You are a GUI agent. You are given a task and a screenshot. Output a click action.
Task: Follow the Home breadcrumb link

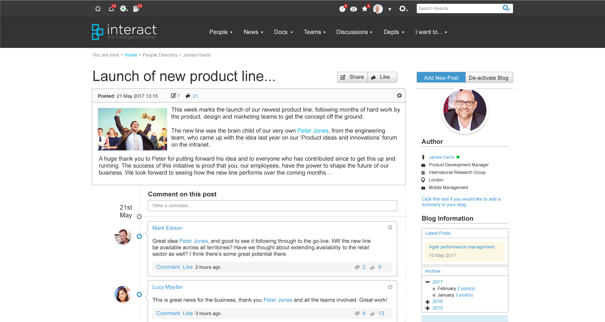(131, 55)
